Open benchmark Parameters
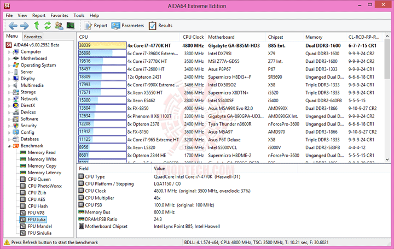The height and width of the screenshot is (249, 394). click(128, 26)
